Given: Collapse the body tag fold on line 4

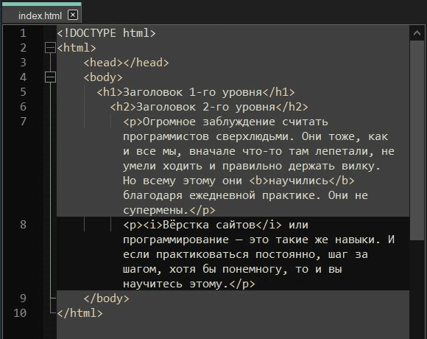Looking at the screenshot, I should point(50,77).
